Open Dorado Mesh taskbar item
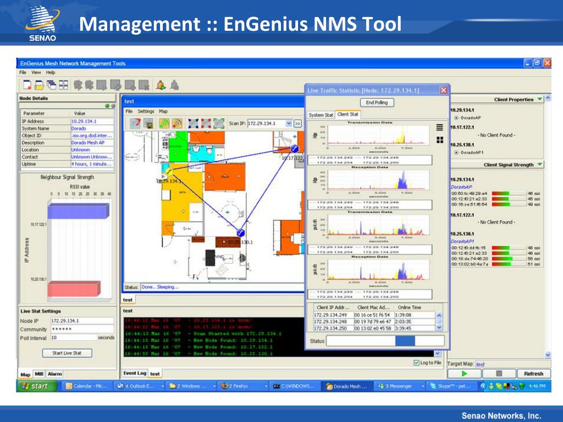The height and width of the screenshot is (422, 563). [347, 386]
